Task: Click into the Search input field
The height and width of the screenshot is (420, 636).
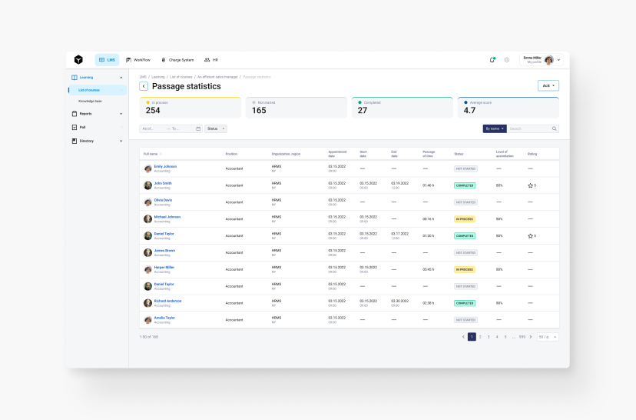Action: coord(529,128)
